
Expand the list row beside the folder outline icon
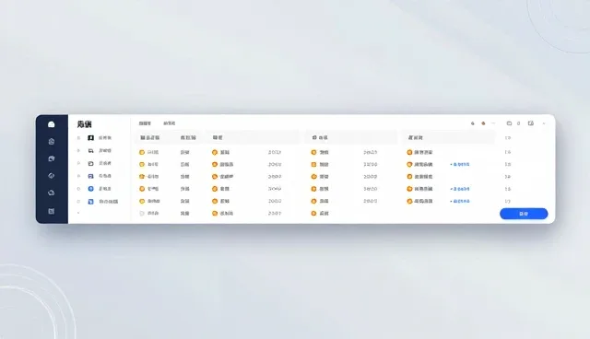(x=78, y=163)
